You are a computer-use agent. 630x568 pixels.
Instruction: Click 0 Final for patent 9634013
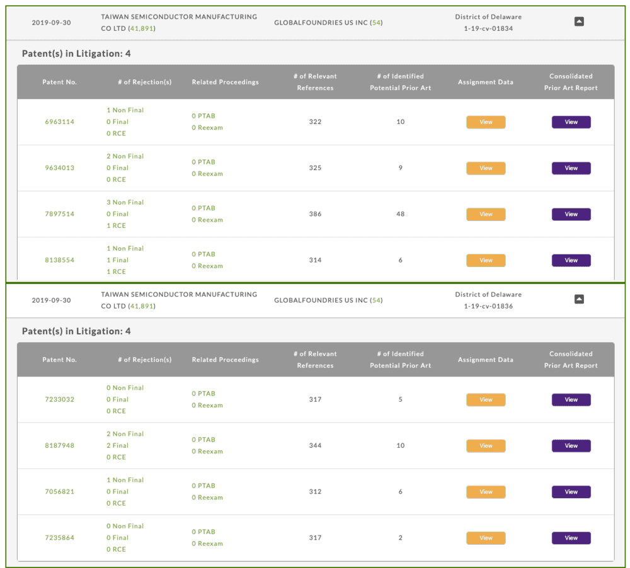117,168
